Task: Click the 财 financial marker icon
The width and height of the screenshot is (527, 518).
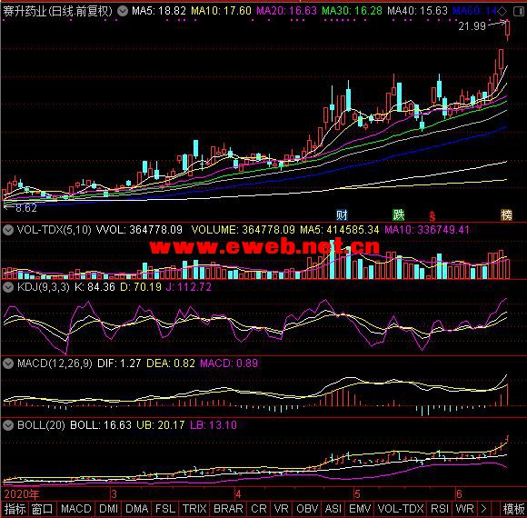Action: pyautogui.click(x=342, y=215)
